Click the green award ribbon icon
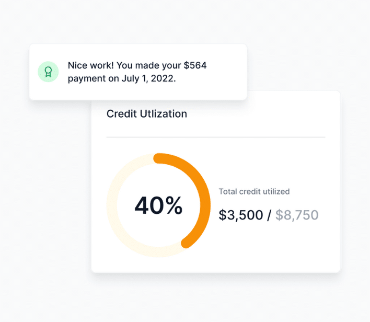Screen dimensions: 370x322 (48, 72)
